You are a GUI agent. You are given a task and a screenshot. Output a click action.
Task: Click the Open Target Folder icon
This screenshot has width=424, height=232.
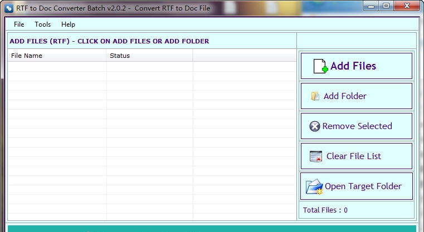click(x=314, y=186)
